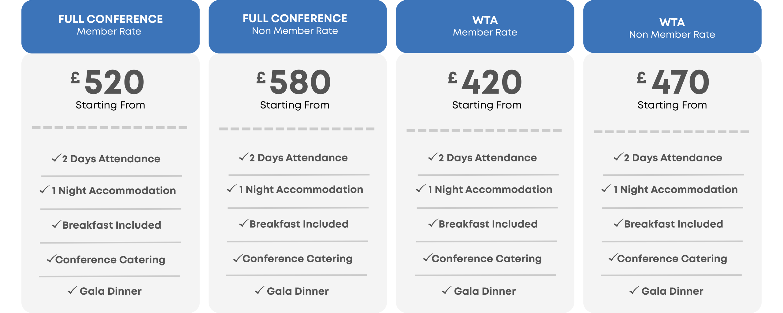Click the £580 price
783x313 pixels.
pyautogui.click(x=294, y=82)
